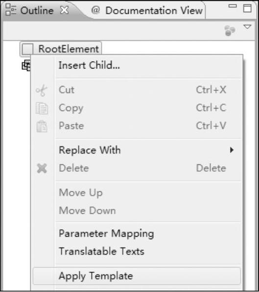Open the view menu triangle dropdown
This screenshot has height=292, width=259.
coord(247,27)
